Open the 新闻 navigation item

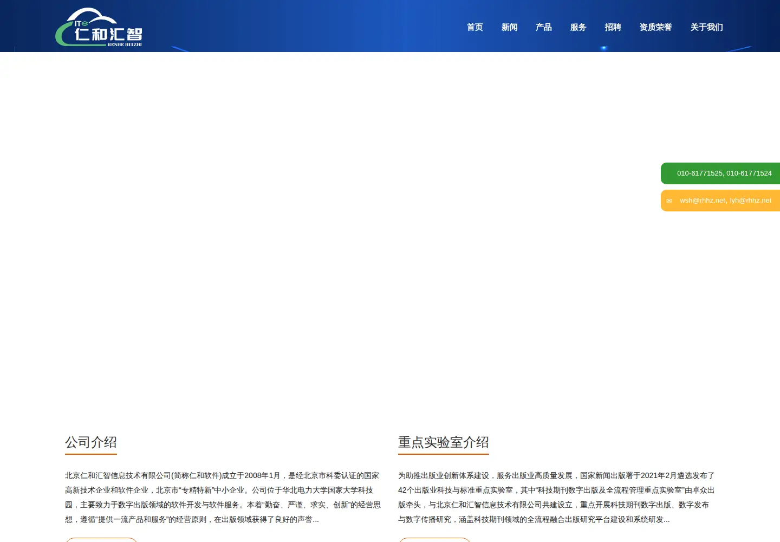[510, 27]
